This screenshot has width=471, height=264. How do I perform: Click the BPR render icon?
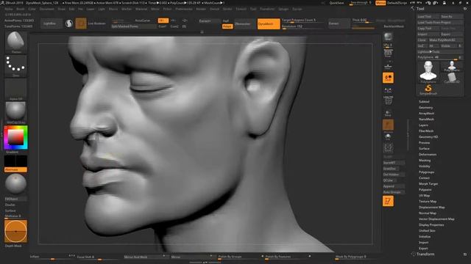[388, 37]
